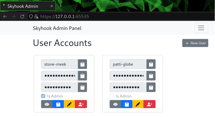Reload the current page
Viewport: 215px width, 117px height.
click(22, 16)
